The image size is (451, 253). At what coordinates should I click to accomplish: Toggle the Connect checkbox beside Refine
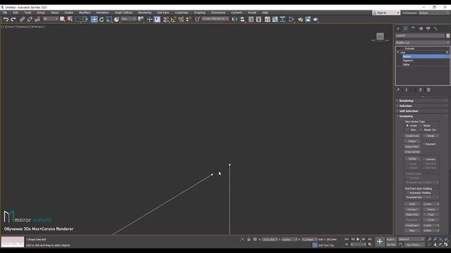pos(424,160)
